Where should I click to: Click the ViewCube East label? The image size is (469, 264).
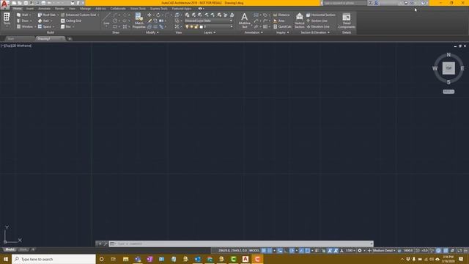pyautogui.click(x=462, y=68)
